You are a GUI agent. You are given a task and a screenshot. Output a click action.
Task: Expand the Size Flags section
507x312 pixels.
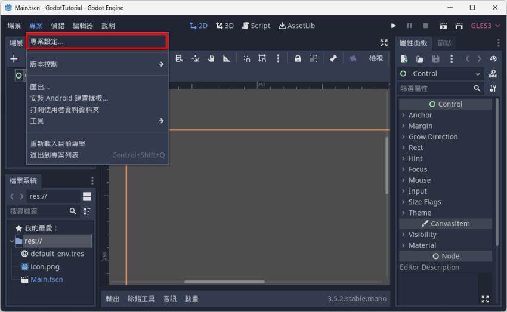click(446, 202)
